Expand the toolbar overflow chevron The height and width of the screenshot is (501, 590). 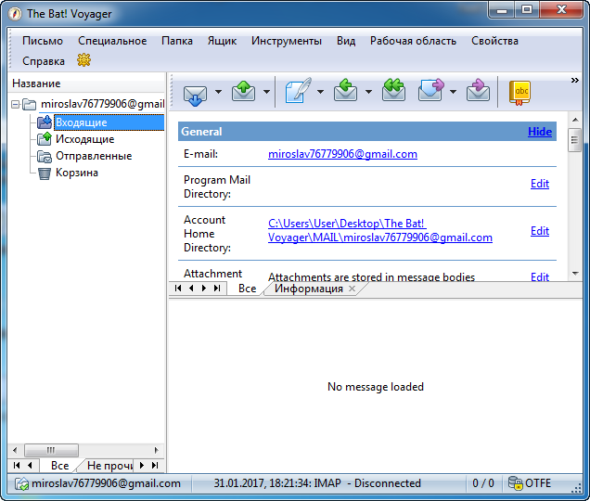point(574,80)
